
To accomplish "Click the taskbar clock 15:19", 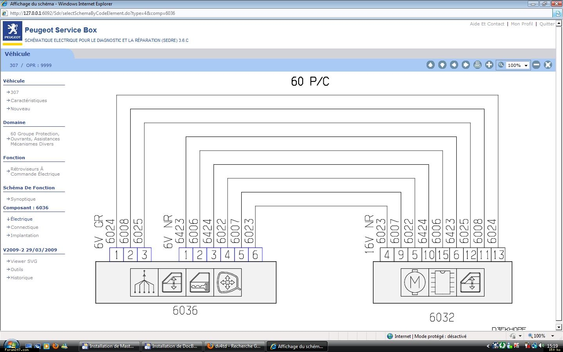I will point(552,346).
